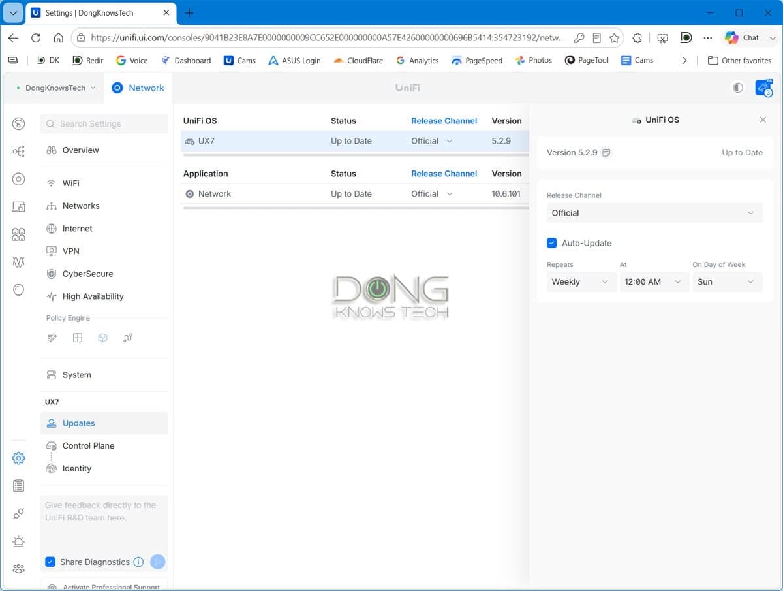The image size is (783, 591).
Task: Click the settings gear in left rail
Action: click(18, 458)
